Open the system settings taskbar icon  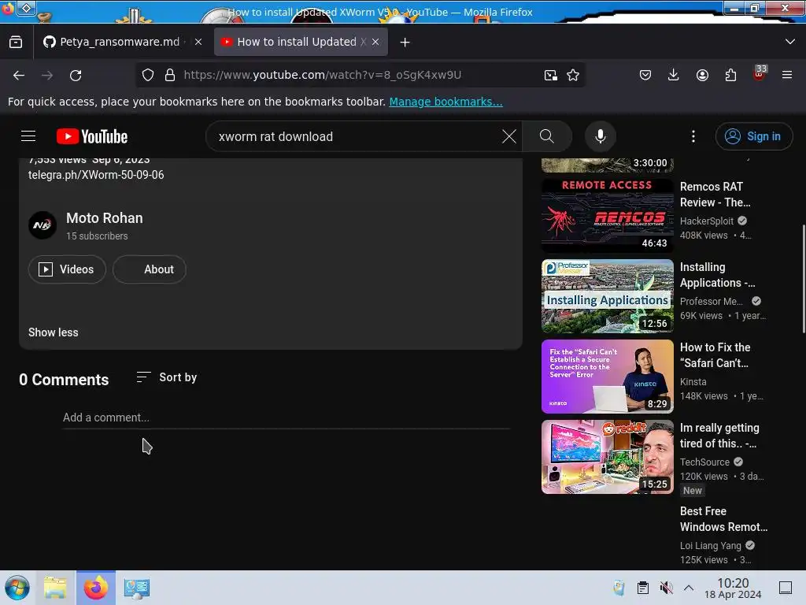point(136,588)
